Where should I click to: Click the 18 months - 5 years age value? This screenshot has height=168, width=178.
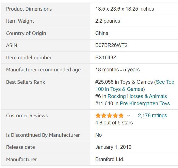118,70
